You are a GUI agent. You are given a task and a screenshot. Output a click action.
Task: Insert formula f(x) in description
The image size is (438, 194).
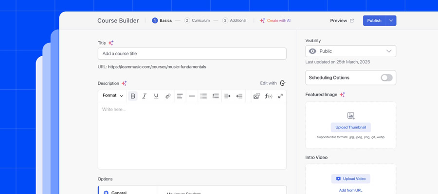269,96
